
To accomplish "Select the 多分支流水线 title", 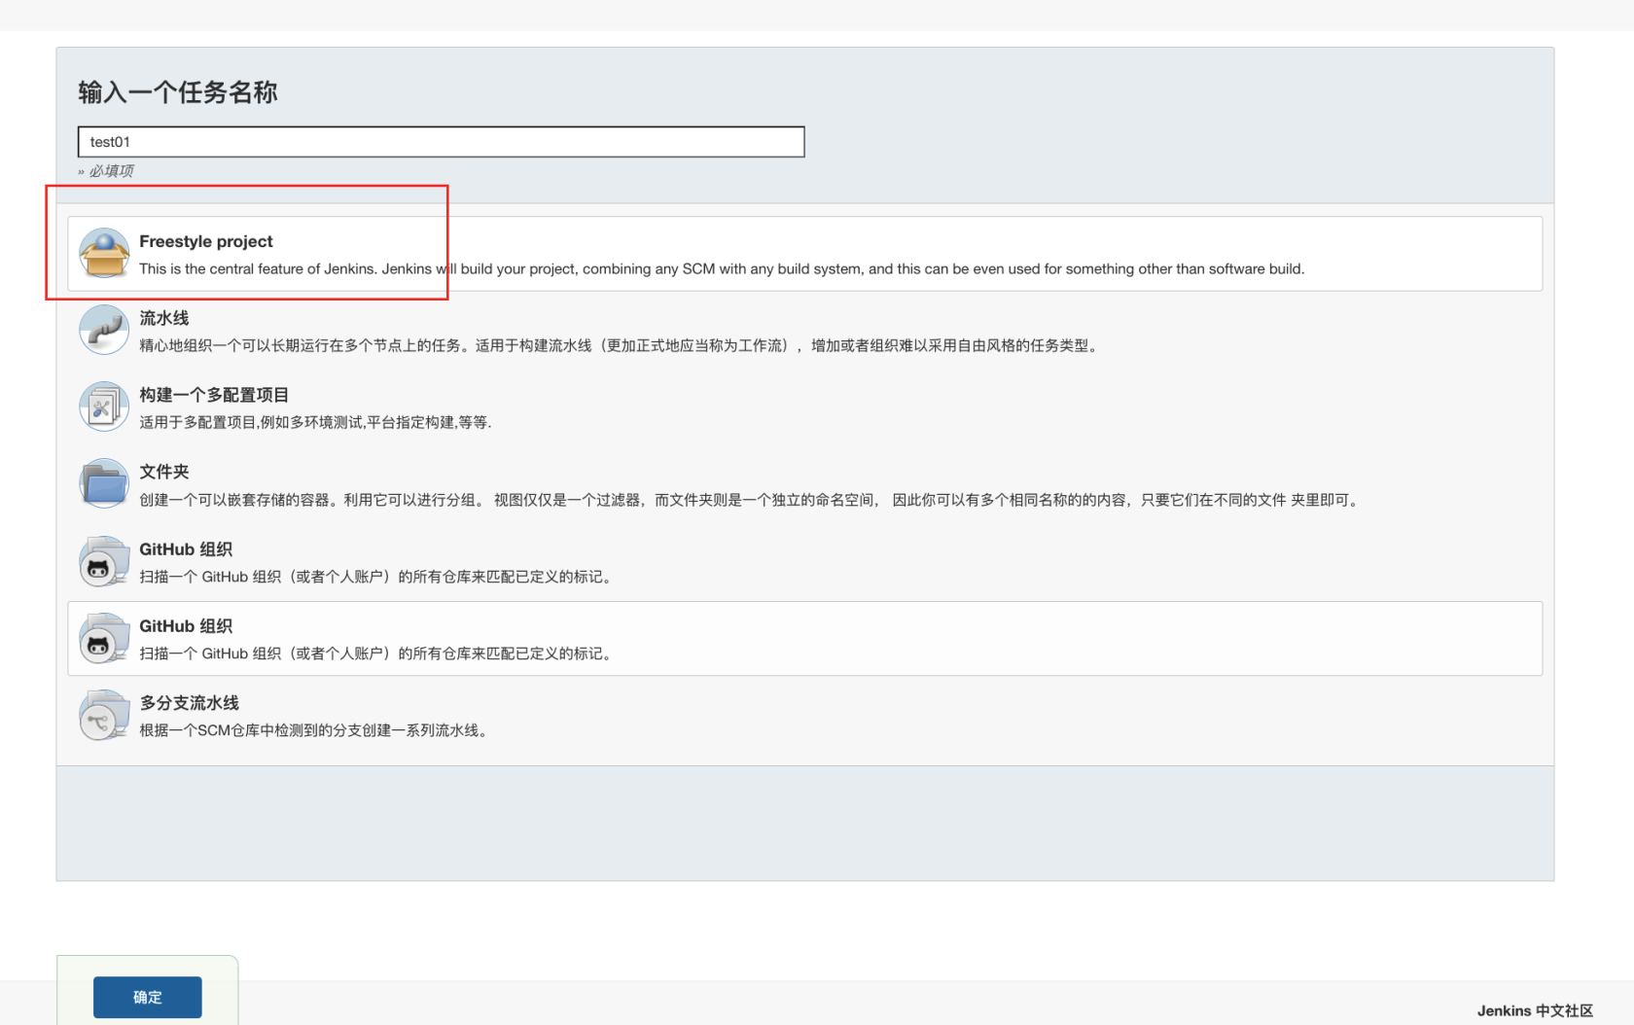I will (190, 703).
